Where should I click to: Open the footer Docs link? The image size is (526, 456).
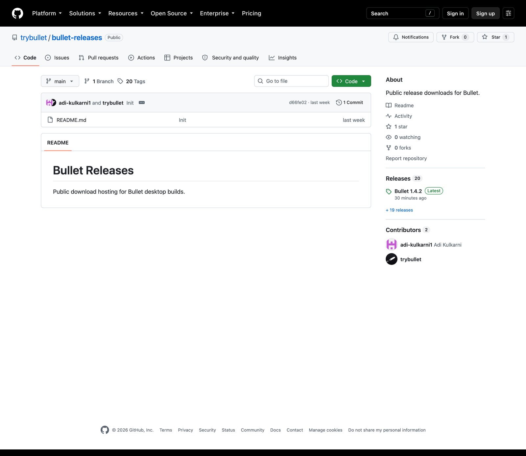point(275,430)
